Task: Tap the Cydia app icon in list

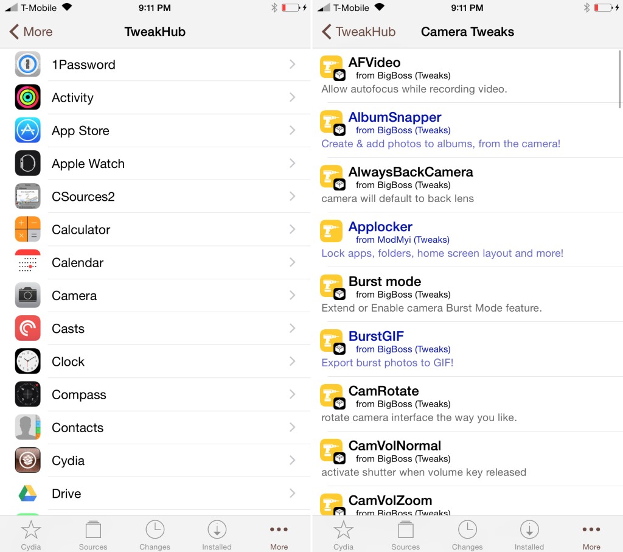Action: [27, 460]
